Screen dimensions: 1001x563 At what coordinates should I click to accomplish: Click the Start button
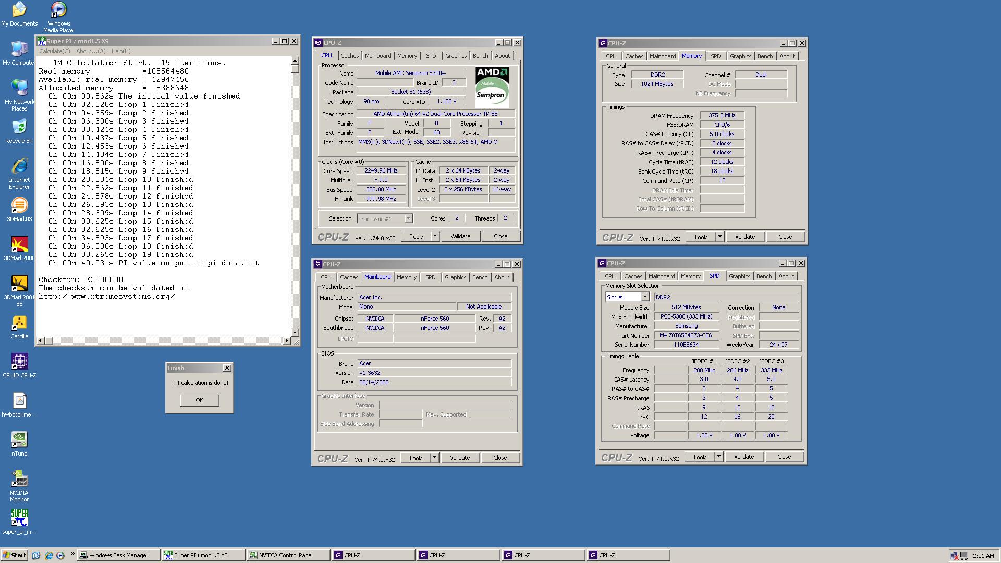click(15, 555)
